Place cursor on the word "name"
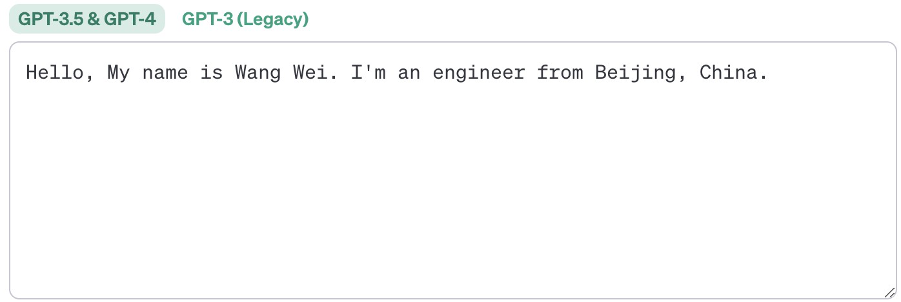The width and height of the screenshot is (901, 302). pos(165,73)
